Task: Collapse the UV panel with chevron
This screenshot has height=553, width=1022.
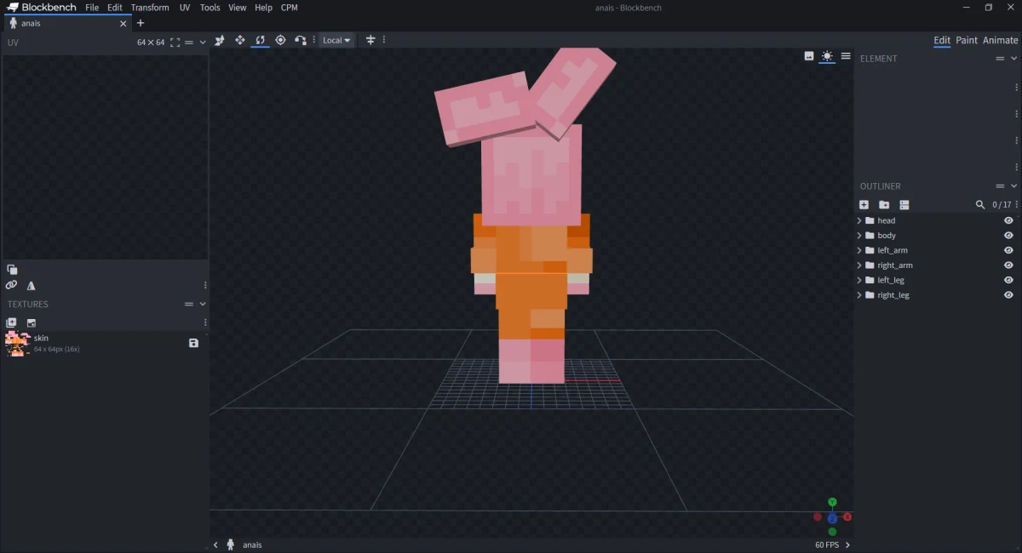Action: [203, 43]
